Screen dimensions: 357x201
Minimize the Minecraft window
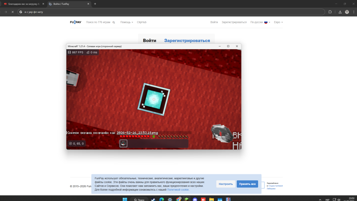point(220,46)
